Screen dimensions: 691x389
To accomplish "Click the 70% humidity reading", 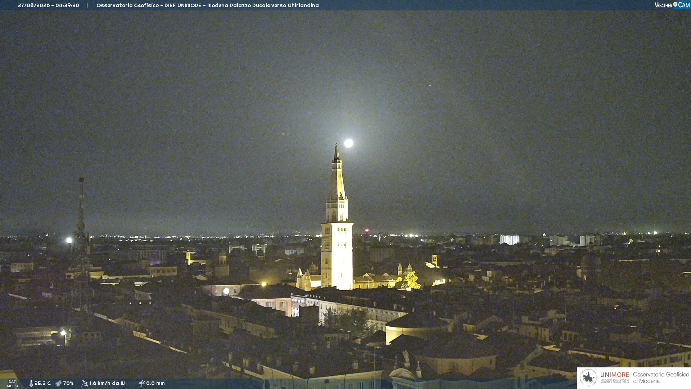I will [68, 383].
